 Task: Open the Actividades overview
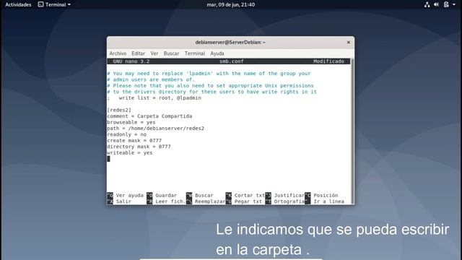[x=18, y=5]
